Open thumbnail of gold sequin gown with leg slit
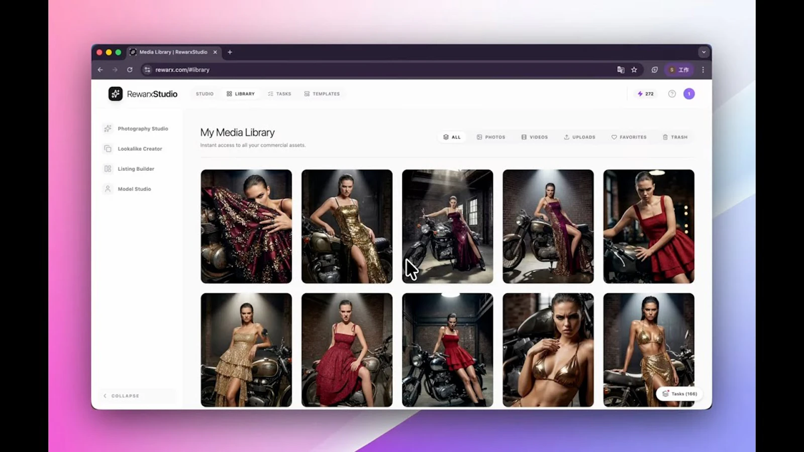The height and width of the screenshot is (452, 804). tap(347, 227)
